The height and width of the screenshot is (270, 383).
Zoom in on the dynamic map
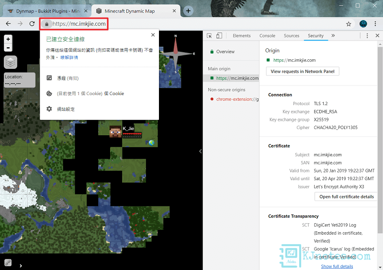(x=8, y=39)
